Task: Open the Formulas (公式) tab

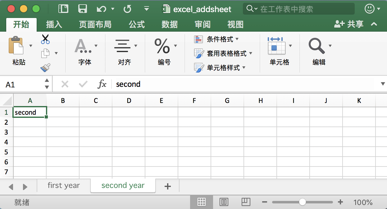Action: click(x=137, y=24)
